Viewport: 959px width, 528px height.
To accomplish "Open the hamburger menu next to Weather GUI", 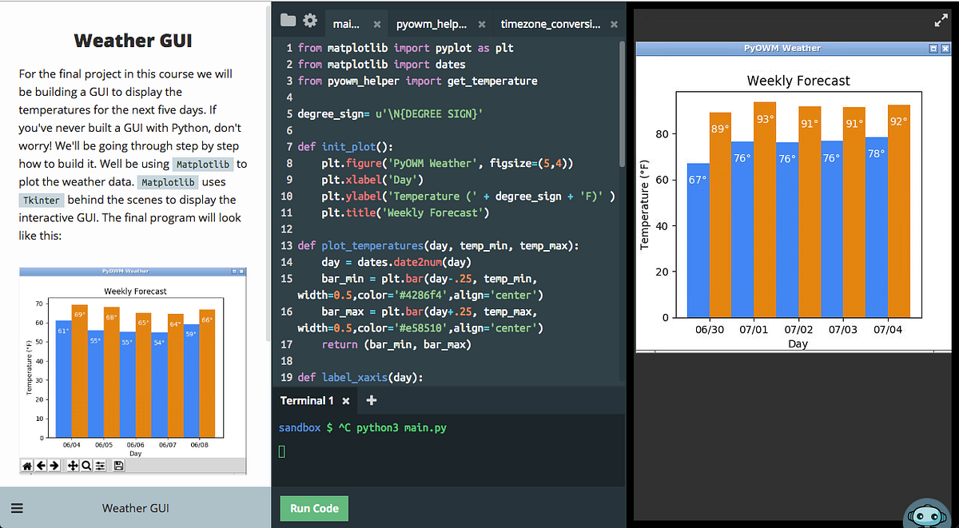I will pos(17,508).
